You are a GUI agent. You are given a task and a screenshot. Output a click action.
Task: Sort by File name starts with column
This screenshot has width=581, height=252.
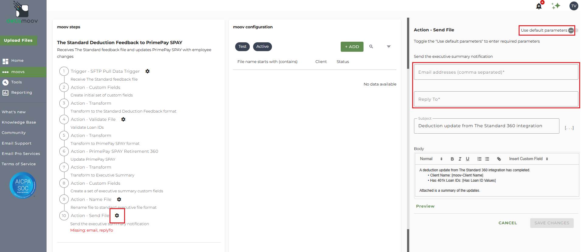click(267, 62)
